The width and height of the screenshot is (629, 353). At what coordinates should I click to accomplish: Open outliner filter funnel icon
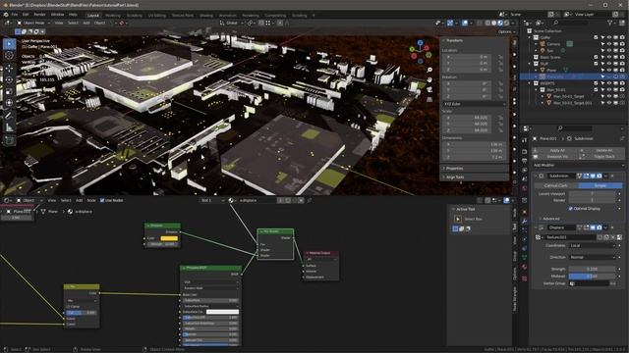click(610, 24)
